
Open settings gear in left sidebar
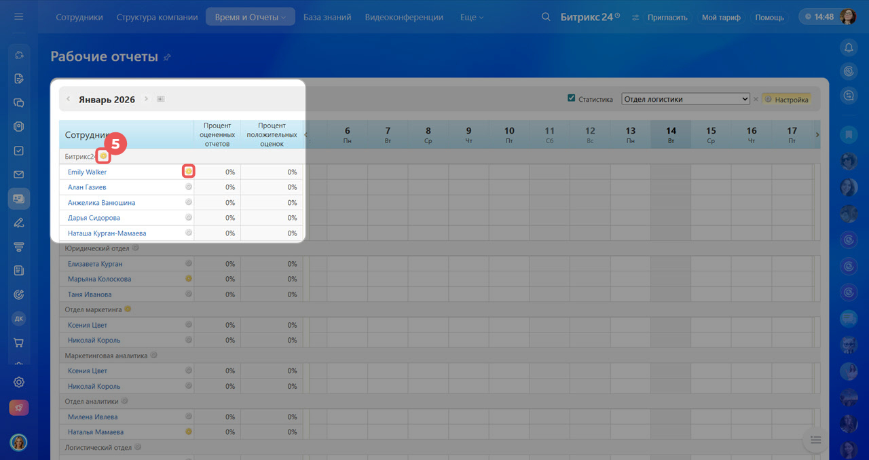19,382
